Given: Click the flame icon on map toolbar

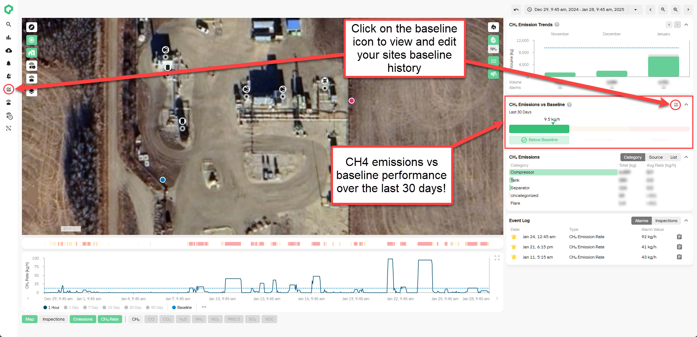Looking at the screenshot, I should coord(493,27).
